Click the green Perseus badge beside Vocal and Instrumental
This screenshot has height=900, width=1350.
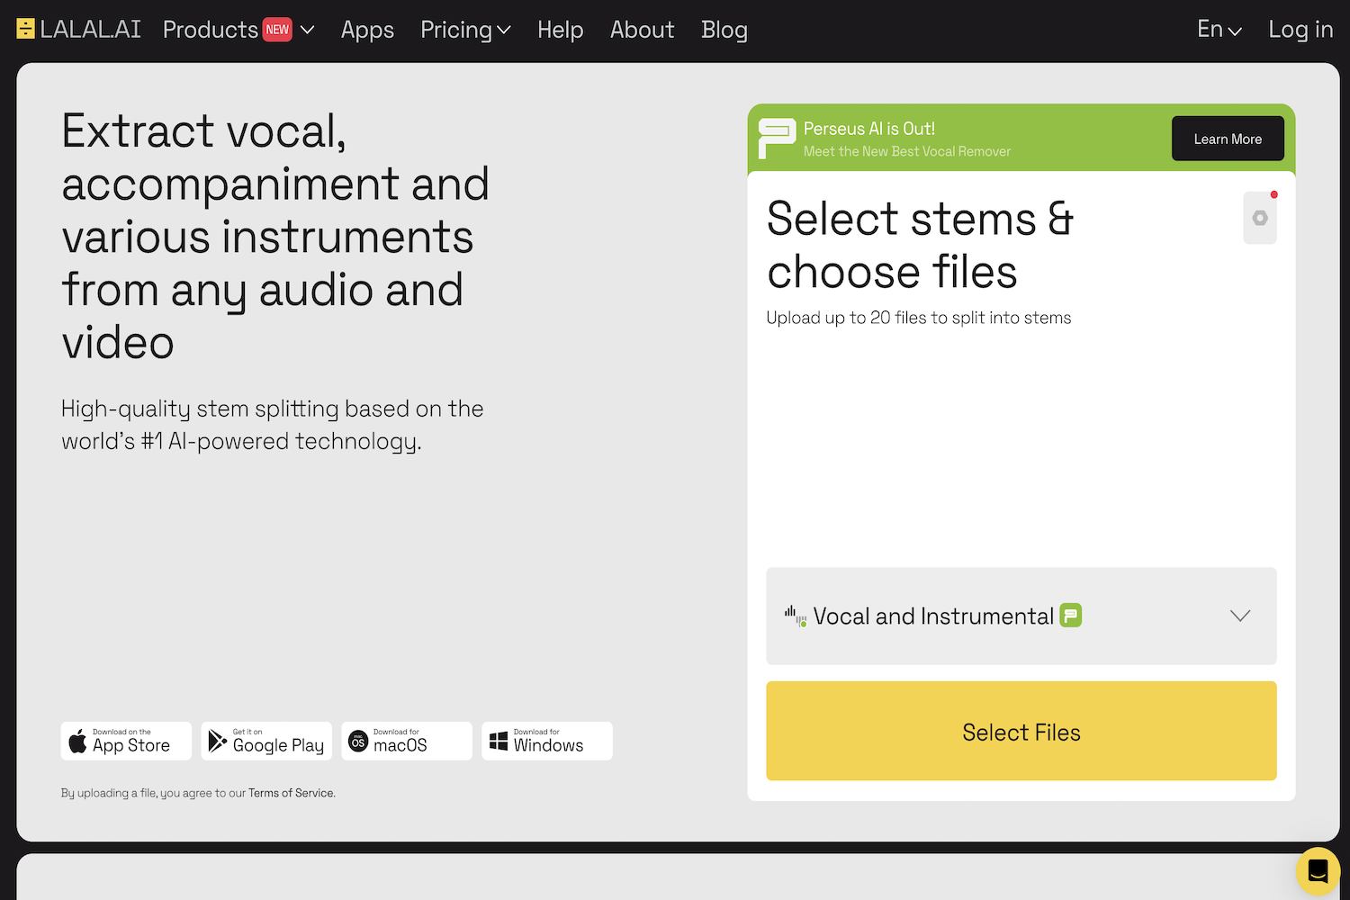(1070, 616)
